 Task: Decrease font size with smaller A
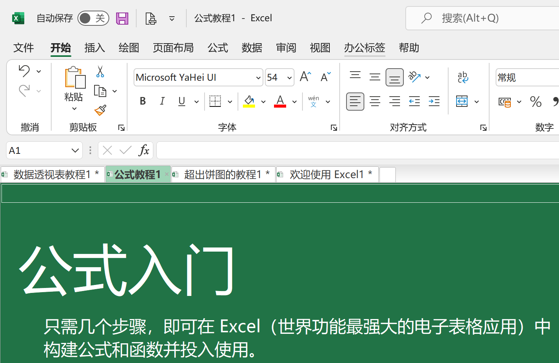(326, 77)
